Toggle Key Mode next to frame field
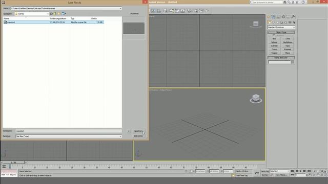This screenshot has height=184, width=328. (x=292, y=175)
